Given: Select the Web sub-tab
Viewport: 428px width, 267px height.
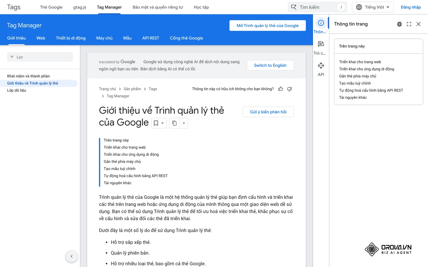Looking at the screenshot, I should (41, 38).
